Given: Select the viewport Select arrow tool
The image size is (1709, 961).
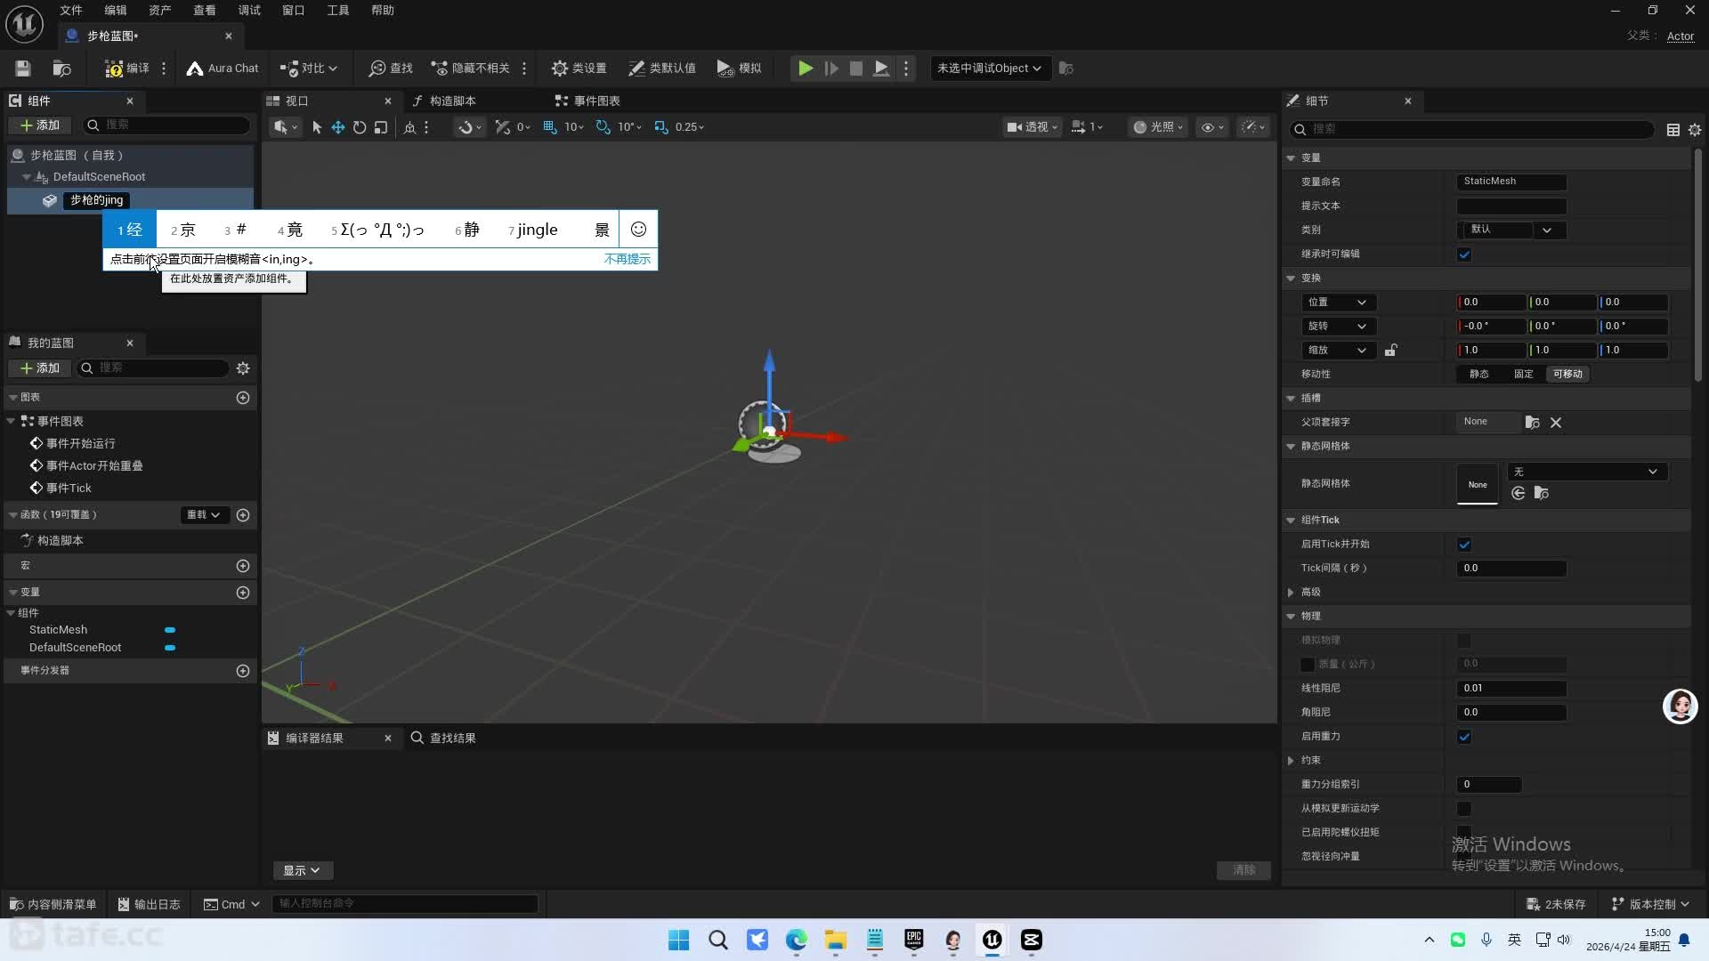Looking at the screenshot, I should click(x=317, y=127).
